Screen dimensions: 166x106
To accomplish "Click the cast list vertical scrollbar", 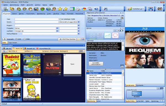I will (x=123, y=84).
